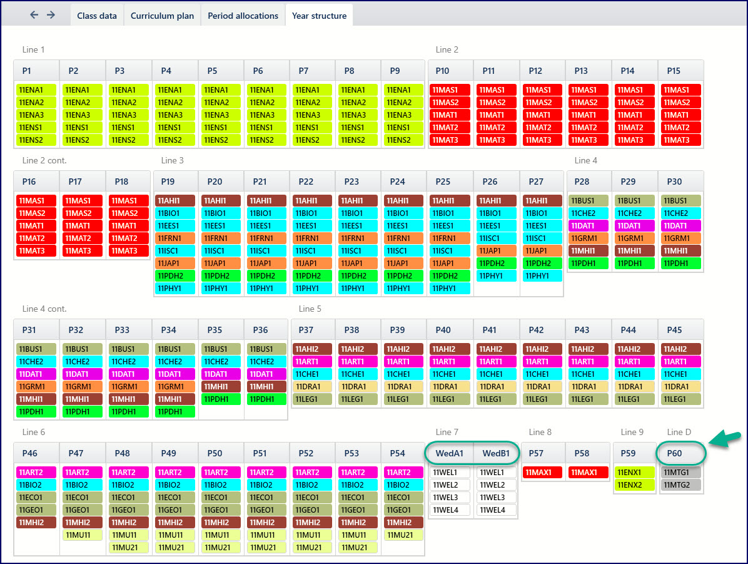748x564 pixels.
Task: Select 11BIO2 class in column P48
Action: [129, 485]
